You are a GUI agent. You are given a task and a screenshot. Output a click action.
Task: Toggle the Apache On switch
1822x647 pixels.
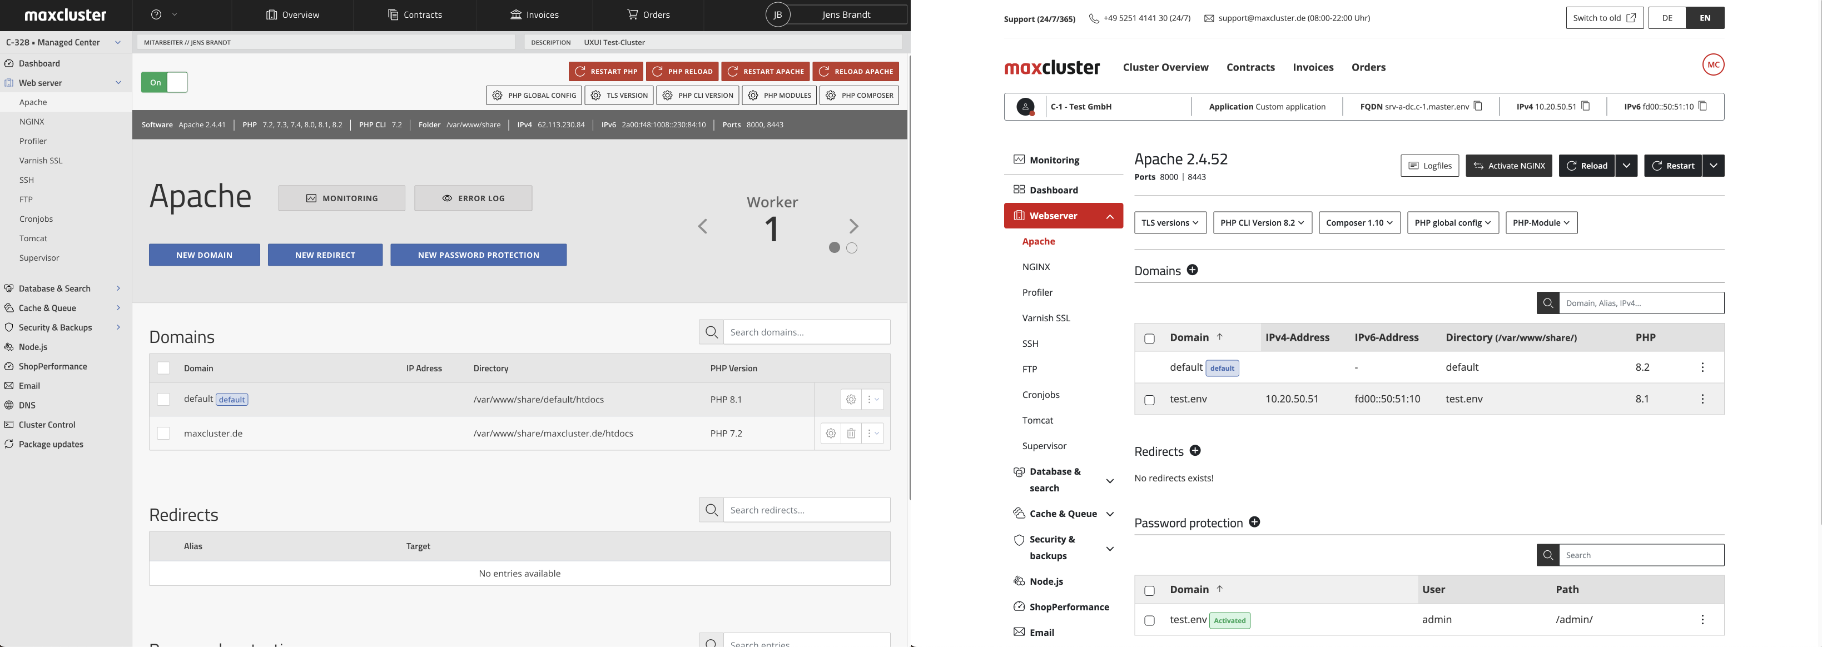pyautogui.click(x=164, y=82)
